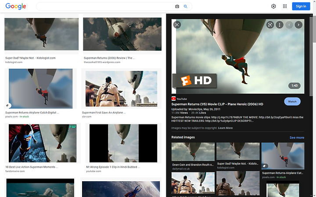Click cbr.com source text
Image resolution: width=316 pixels, height=197 pixels.
tap(86, 116)
